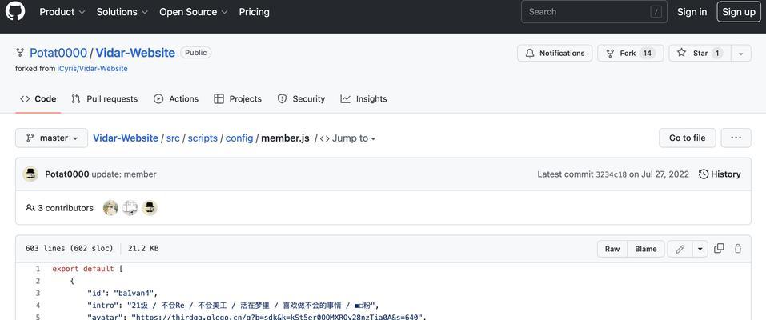
Task: Open commit hash 3234c18
Action: (612, 174)
